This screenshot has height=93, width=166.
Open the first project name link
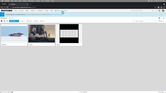[x=4, y=44]
